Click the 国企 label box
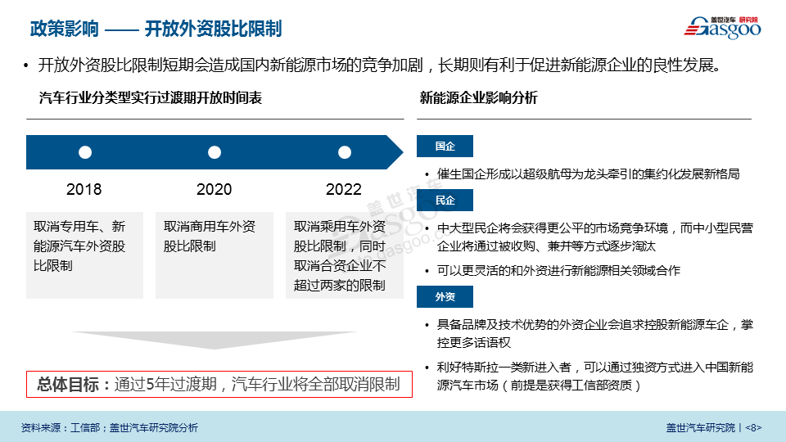The width and height of the screenshot is (786, 442). pyautogui.click(x=445, y=146)
